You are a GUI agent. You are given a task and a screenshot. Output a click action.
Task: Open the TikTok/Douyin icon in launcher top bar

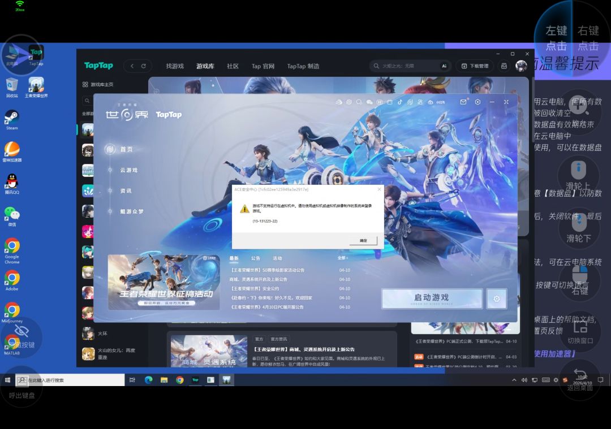[x=400, y=102]
